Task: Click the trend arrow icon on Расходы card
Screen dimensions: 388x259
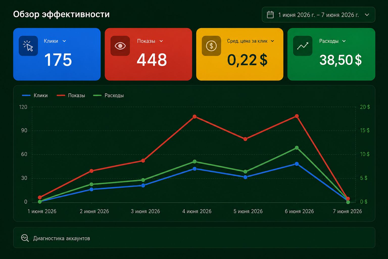Action: [303, 46]
